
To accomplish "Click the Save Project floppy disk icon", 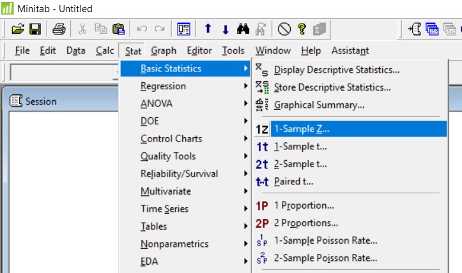I will 35,29.
